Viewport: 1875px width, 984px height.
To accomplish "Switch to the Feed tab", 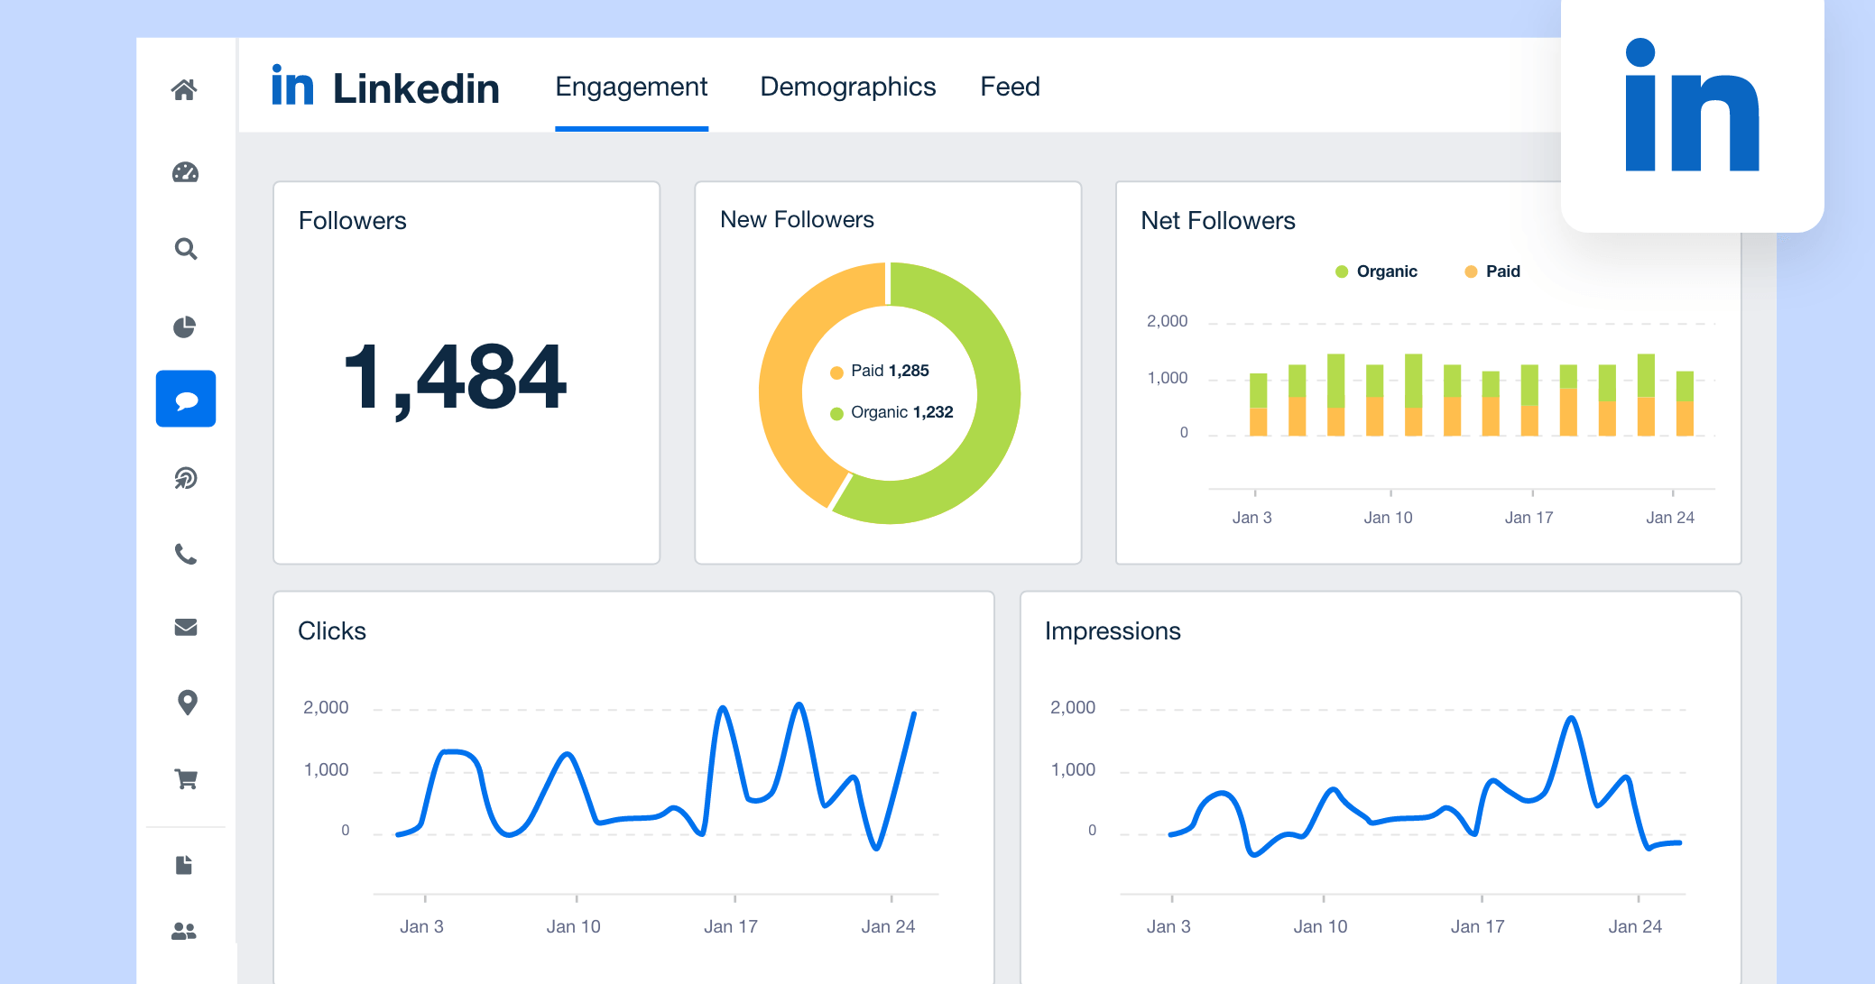I will [x=1011, y=87].
